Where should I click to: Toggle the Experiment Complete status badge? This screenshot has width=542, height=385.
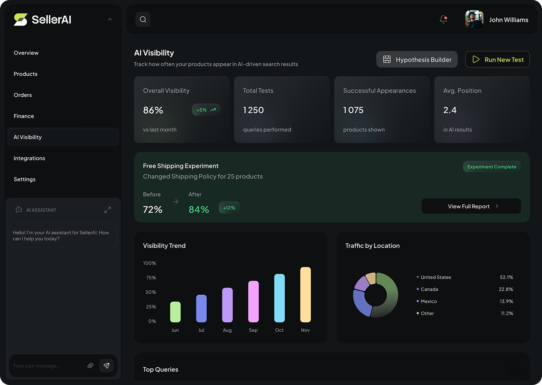pyautogui.click(x=491, y=166)
